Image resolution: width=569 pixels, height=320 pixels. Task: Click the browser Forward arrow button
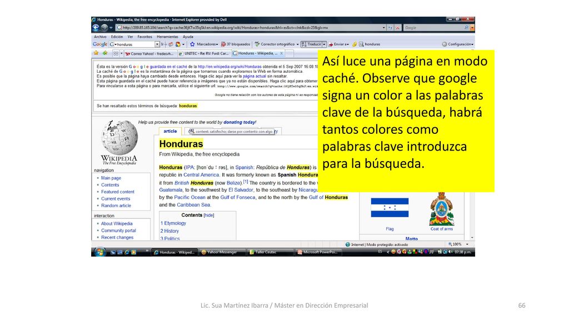(104, 28)
